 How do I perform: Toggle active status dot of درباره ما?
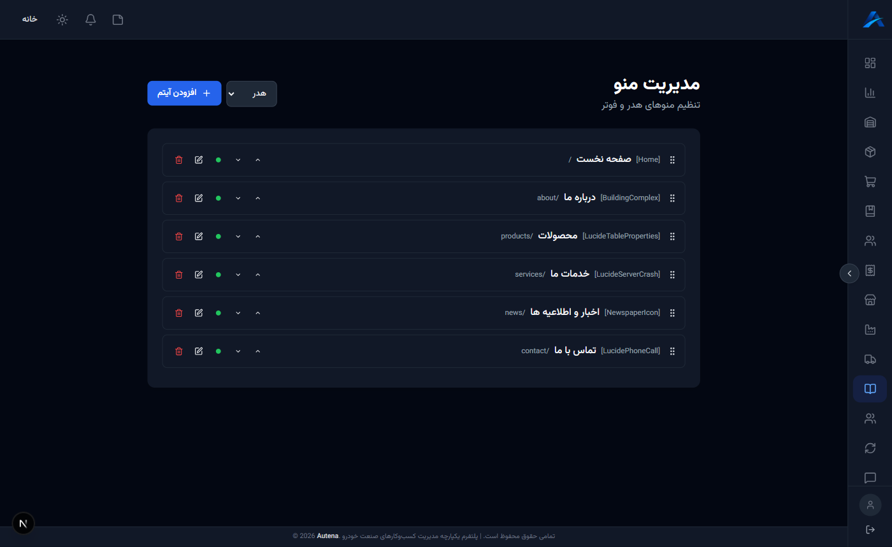pyautogui.click(x=219, y=198)
